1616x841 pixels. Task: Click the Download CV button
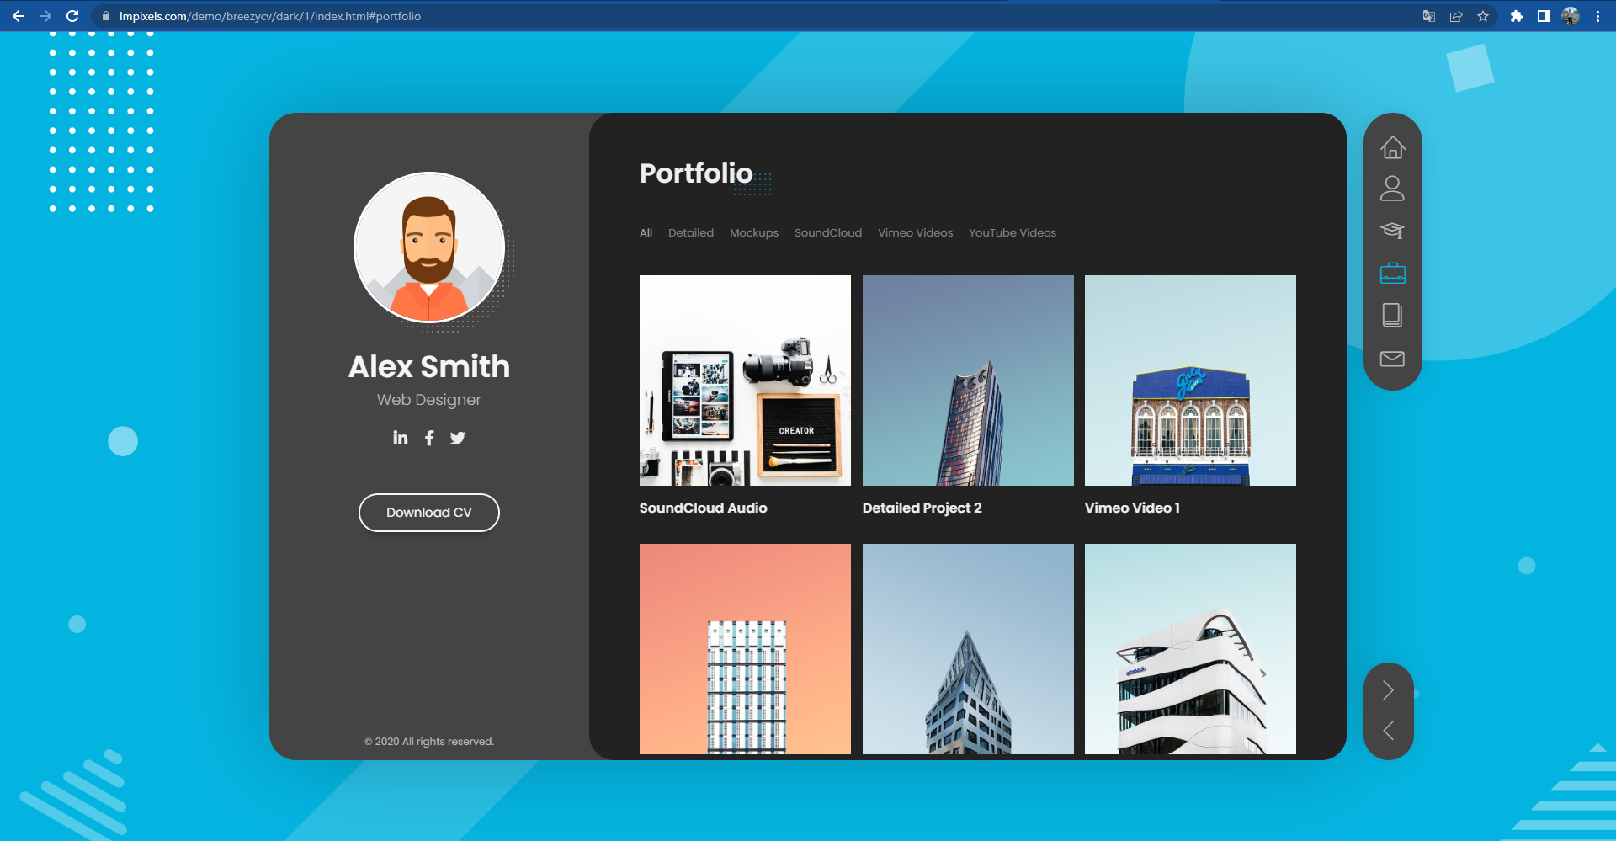(429, 513)
